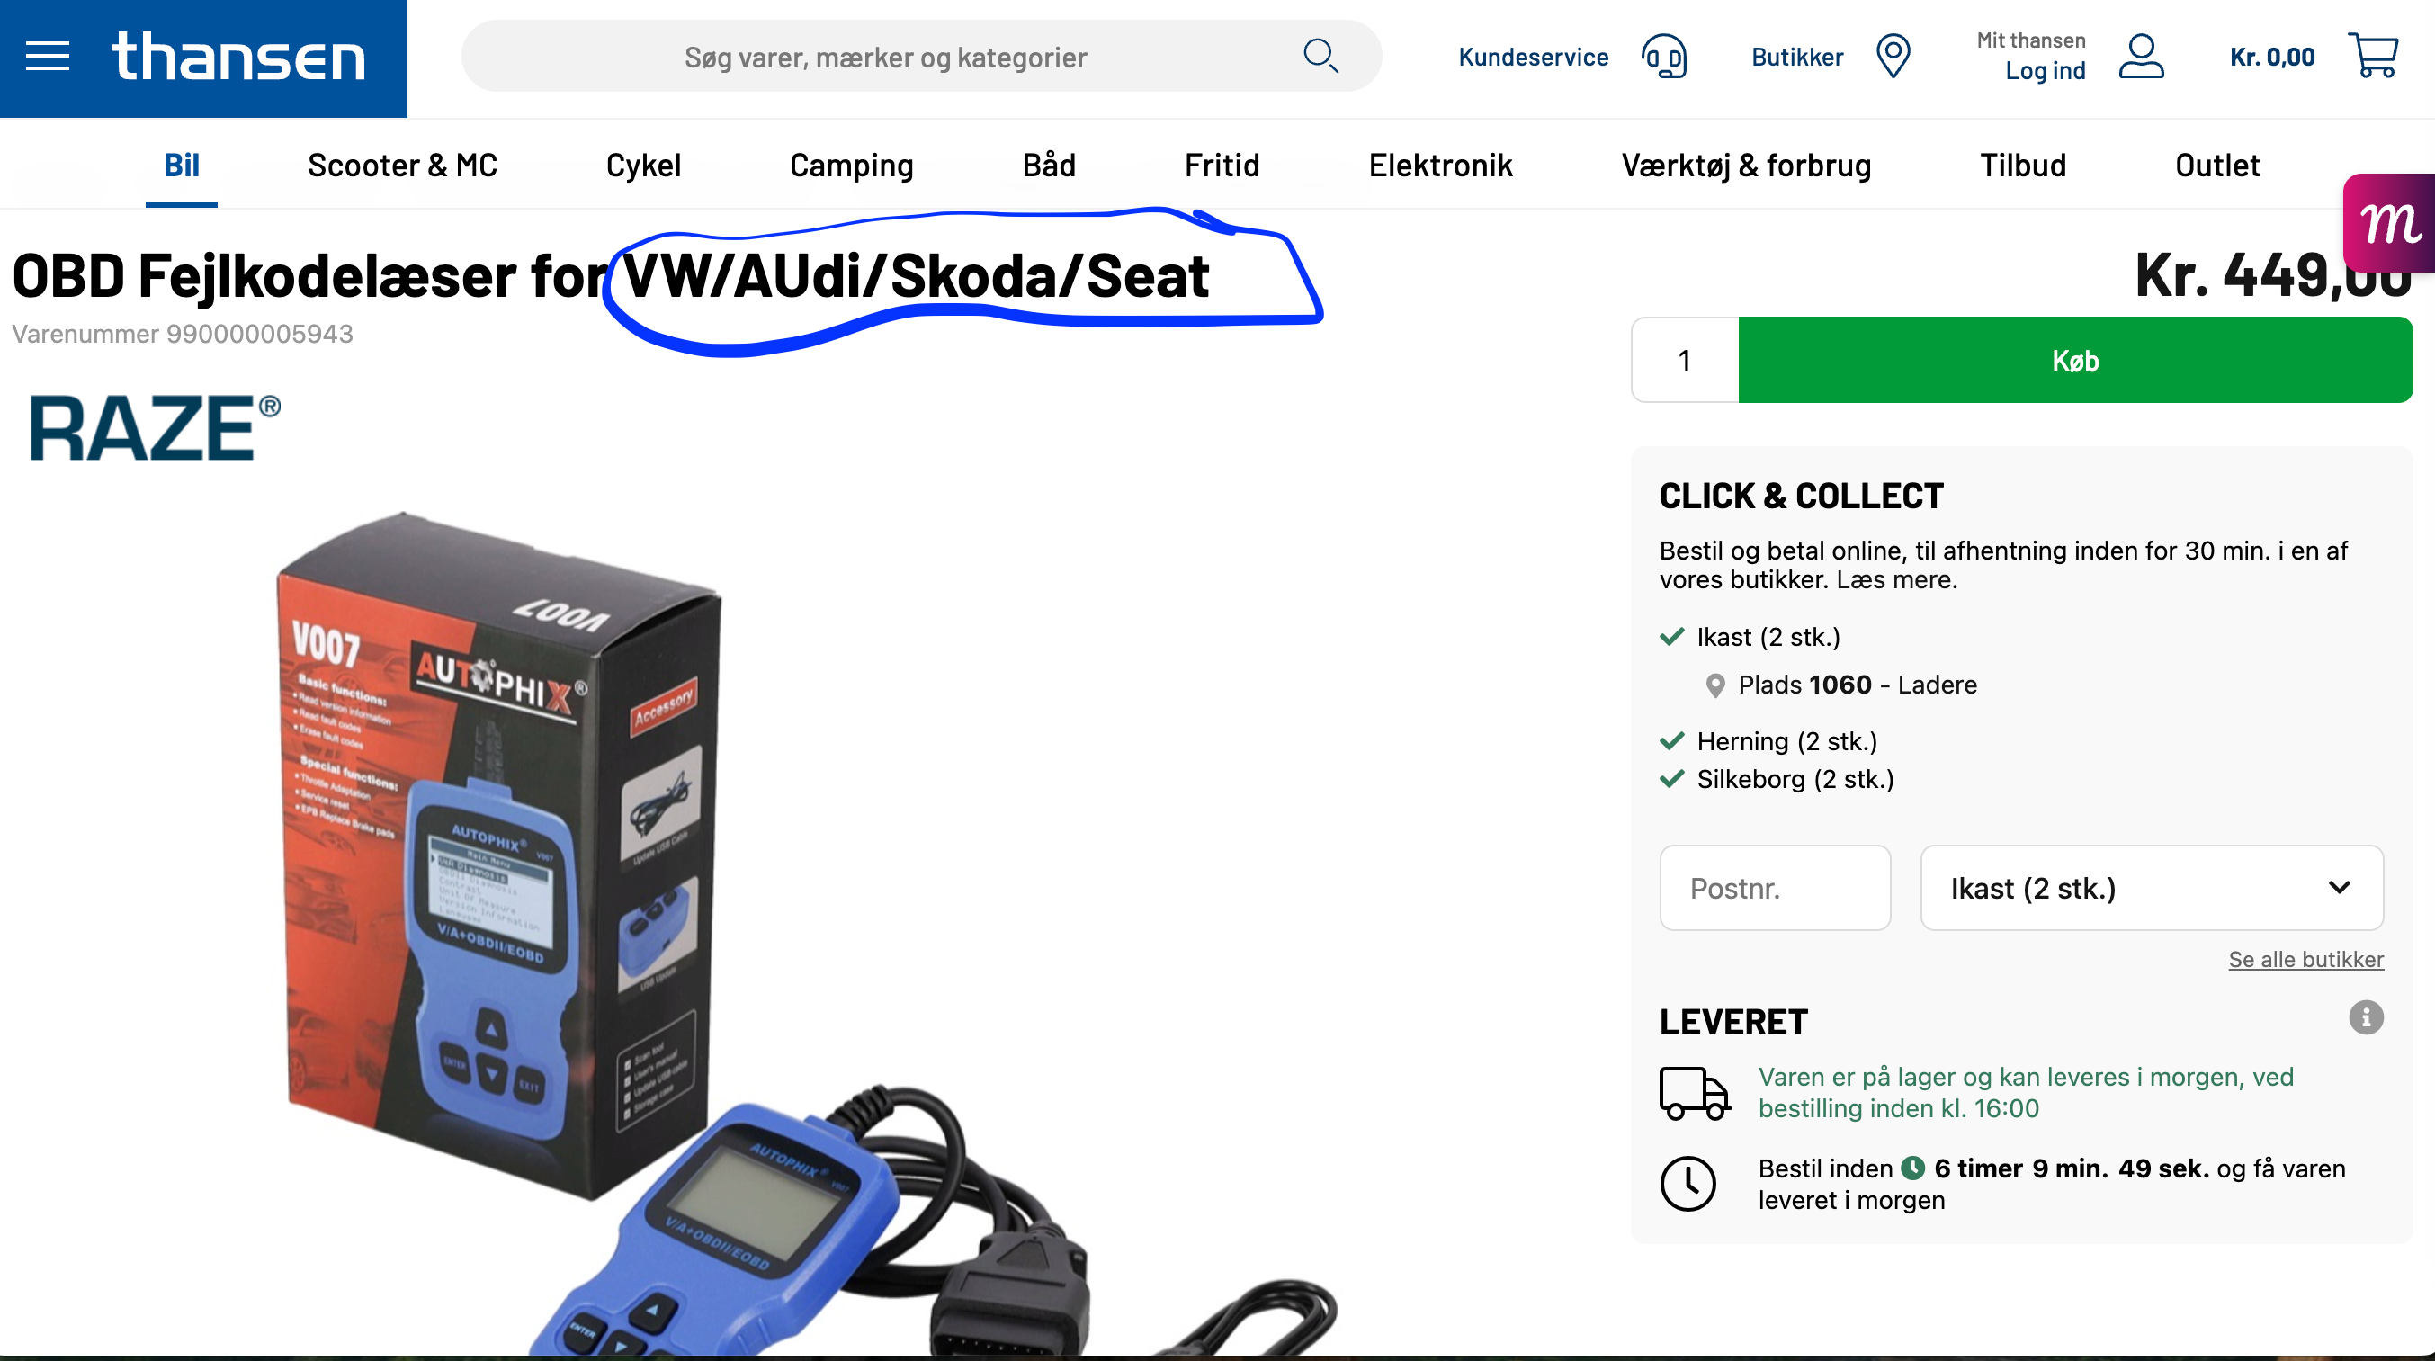Click the magnifying glass search icon
The height and width of the screenshot is (1361, 2435).
tap(1320, 56)
